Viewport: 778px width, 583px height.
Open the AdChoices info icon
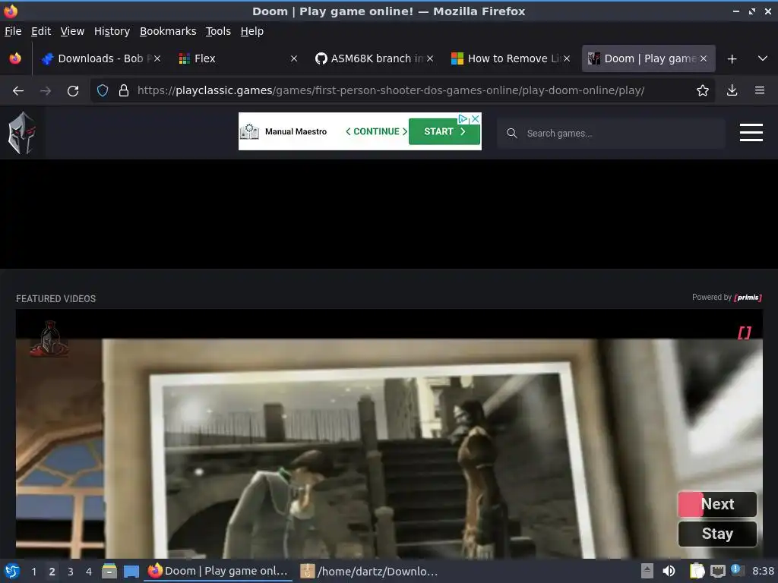click(x=463, y=119)
